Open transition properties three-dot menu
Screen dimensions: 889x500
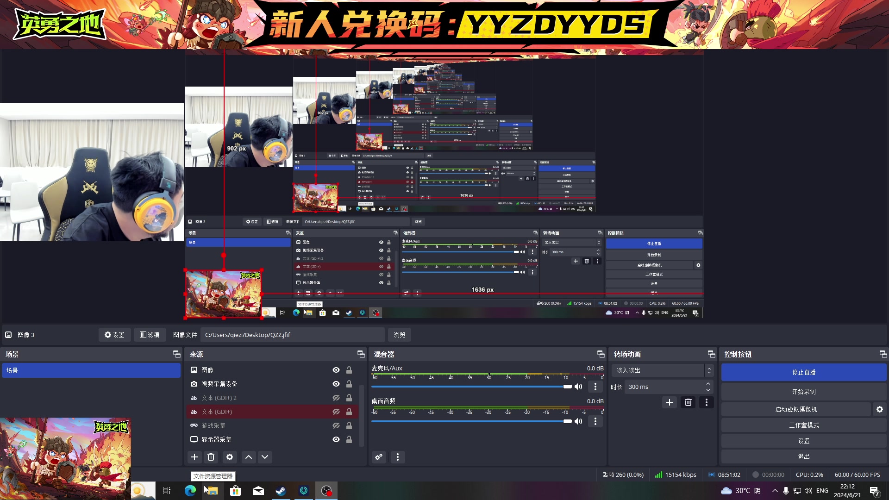click(x=707, y=402)
